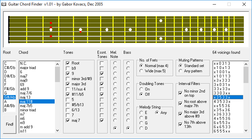
Task: Select Wide (max 5) frets option
Action: (x=141, y=71)
